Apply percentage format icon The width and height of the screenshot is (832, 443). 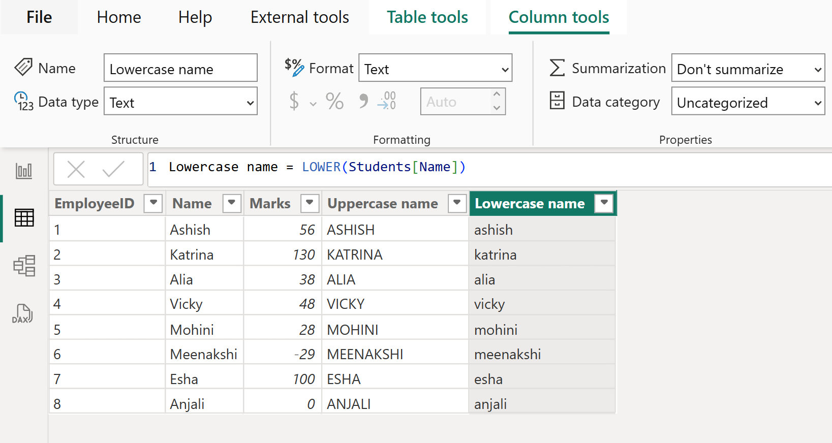[334, 101]
